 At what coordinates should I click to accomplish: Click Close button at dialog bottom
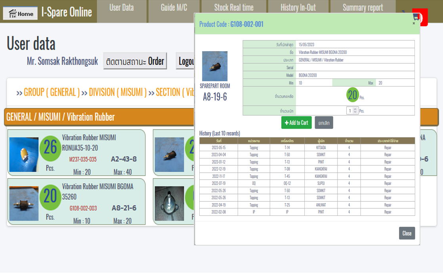coord(407,233)
